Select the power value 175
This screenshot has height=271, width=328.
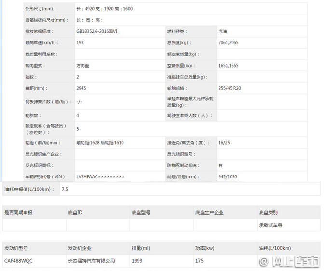199,261
